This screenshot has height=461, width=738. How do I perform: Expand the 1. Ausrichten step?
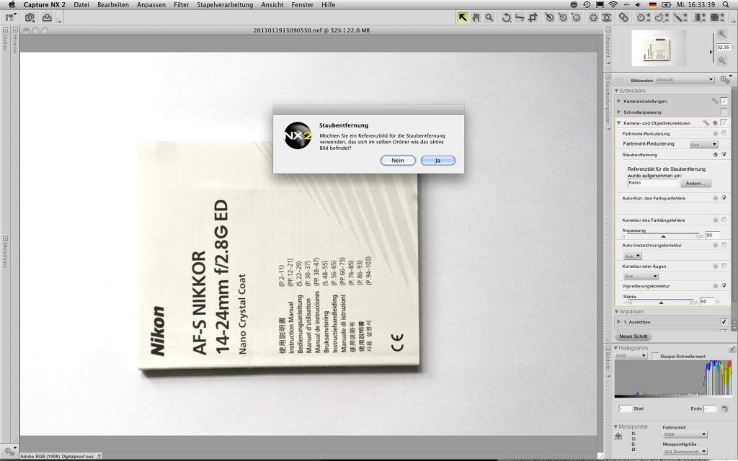point(619,322)
